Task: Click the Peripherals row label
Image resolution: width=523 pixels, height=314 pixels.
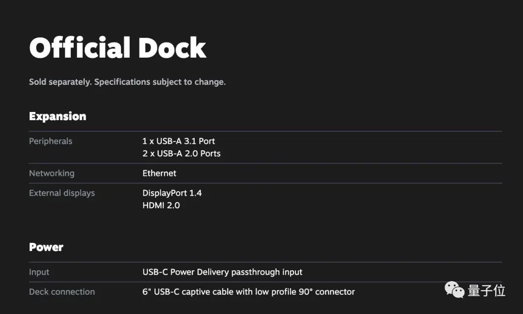Action: click(x=50, y=141)
